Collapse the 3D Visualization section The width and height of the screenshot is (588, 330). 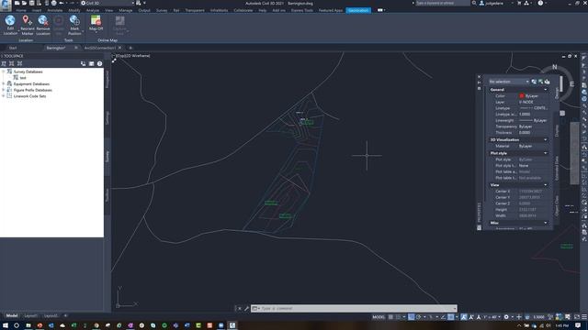pos(546,139)
